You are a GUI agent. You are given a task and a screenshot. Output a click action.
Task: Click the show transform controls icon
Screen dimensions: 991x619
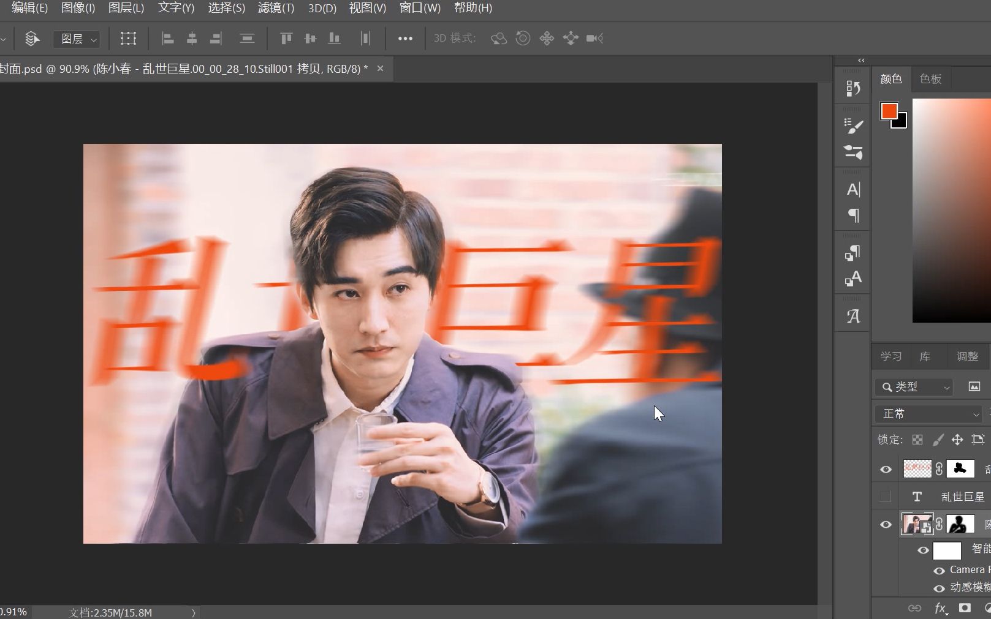click(x=128, y=39)
